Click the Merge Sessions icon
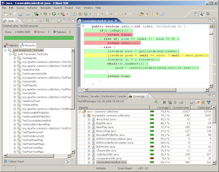The height and width of the screenshot is (172, 219). pos(175,102)
